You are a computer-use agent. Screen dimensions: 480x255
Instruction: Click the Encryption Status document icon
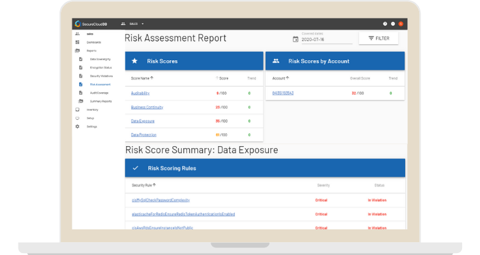coord(81,67)
